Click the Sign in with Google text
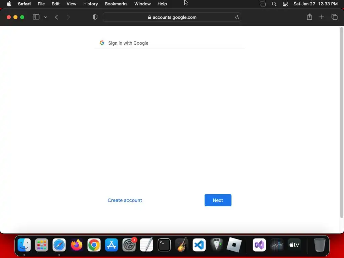344x258 pixels. pos(128,43)
